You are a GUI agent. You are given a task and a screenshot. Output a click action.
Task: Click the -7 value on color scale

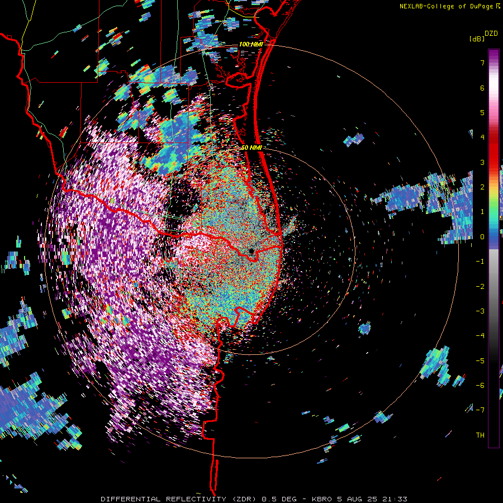[x=480, y=410]
